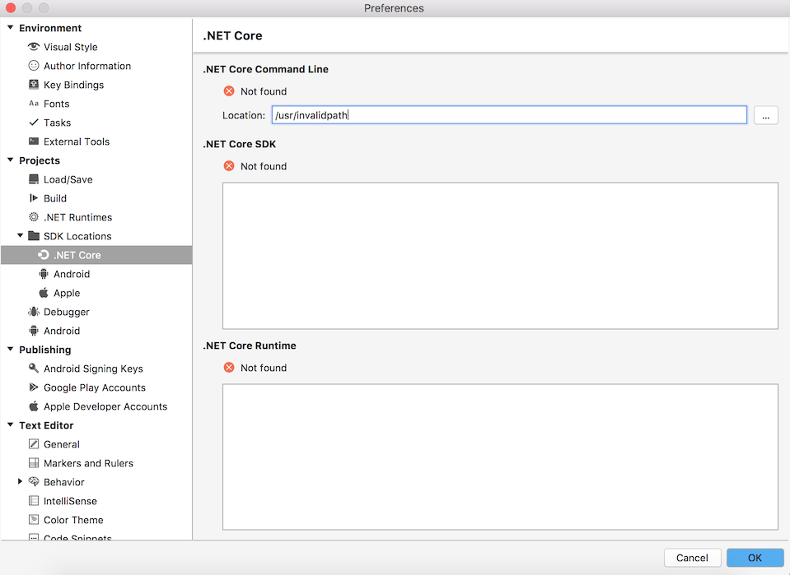The image size is (790, 575).
Task: Click the Markers and Rulers grid icon
Action: (x=34, y=463)
